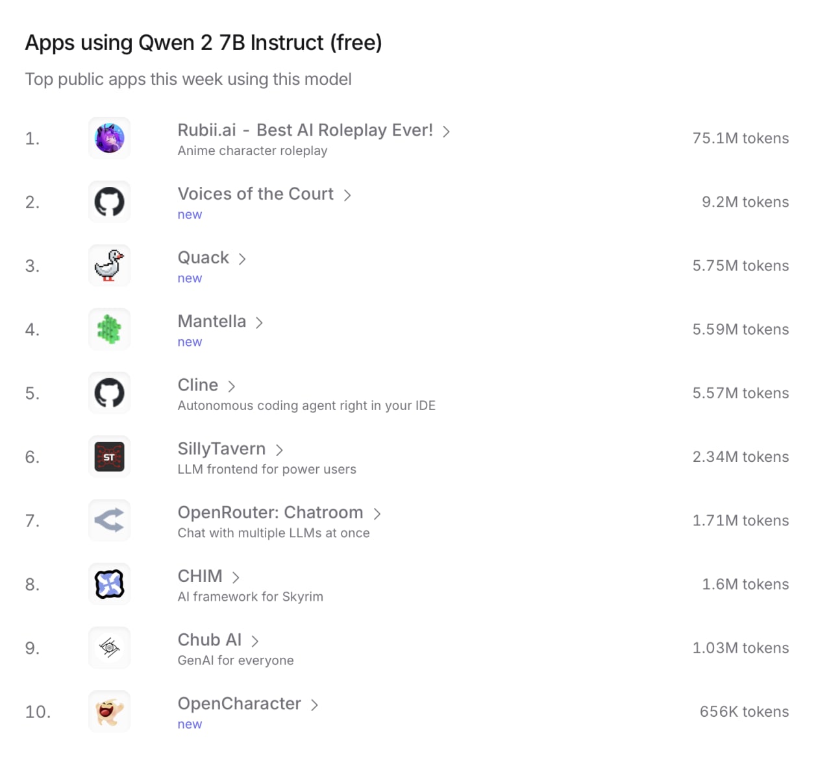831x772 pixels.
Task: Click the new badge under OpenCharacter
Action: point(190,724)
